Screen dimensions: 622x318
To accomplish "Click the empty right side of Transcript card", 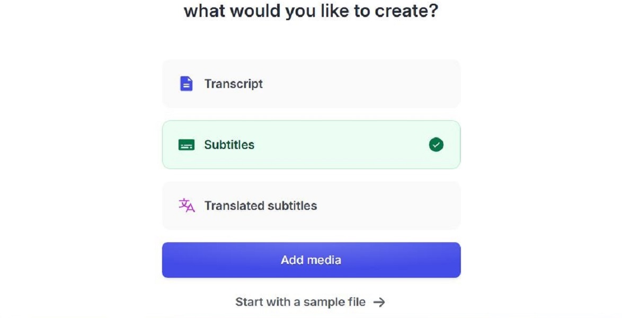I will point(377,84).
